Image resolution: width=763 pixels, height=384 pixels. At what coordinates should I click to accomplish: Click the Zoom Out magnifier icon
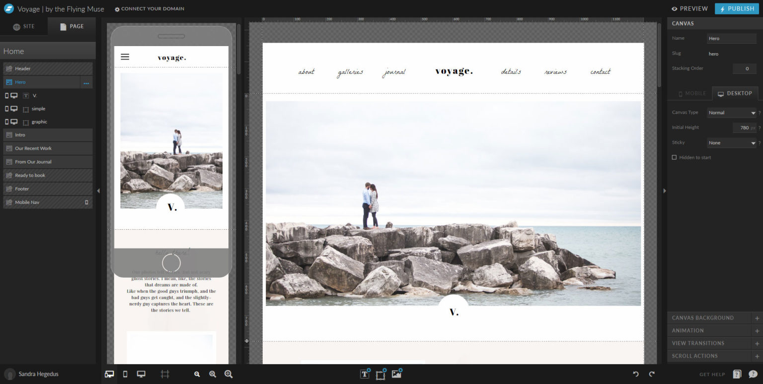point(197,374)
